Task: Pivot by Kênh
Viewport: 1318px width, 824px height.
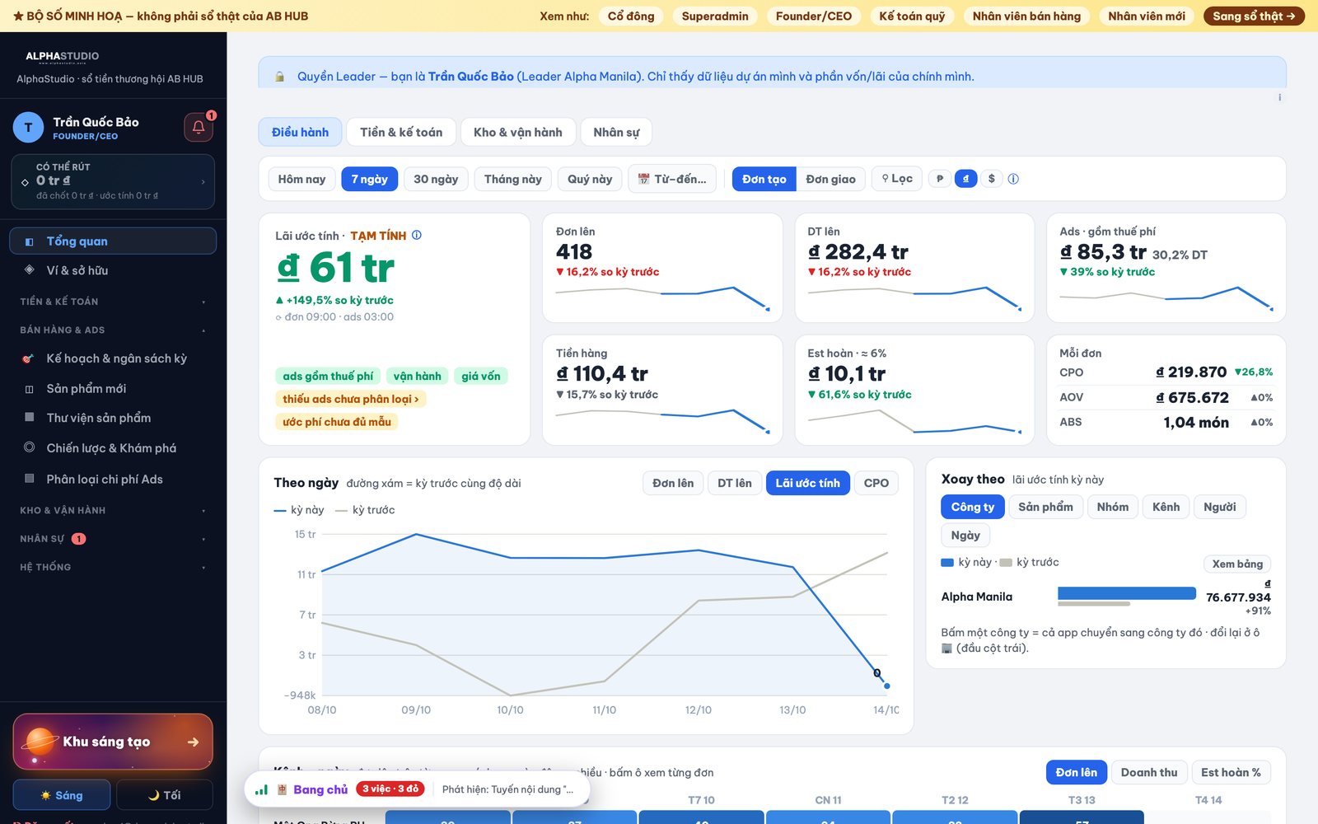Action: pos(1166,507)
